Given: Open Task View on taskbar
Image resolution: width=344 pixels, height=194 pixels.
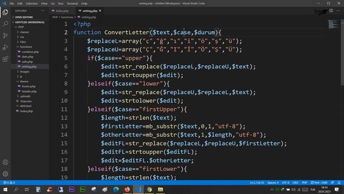Looking at the screenshot, I should coord(27,189).
